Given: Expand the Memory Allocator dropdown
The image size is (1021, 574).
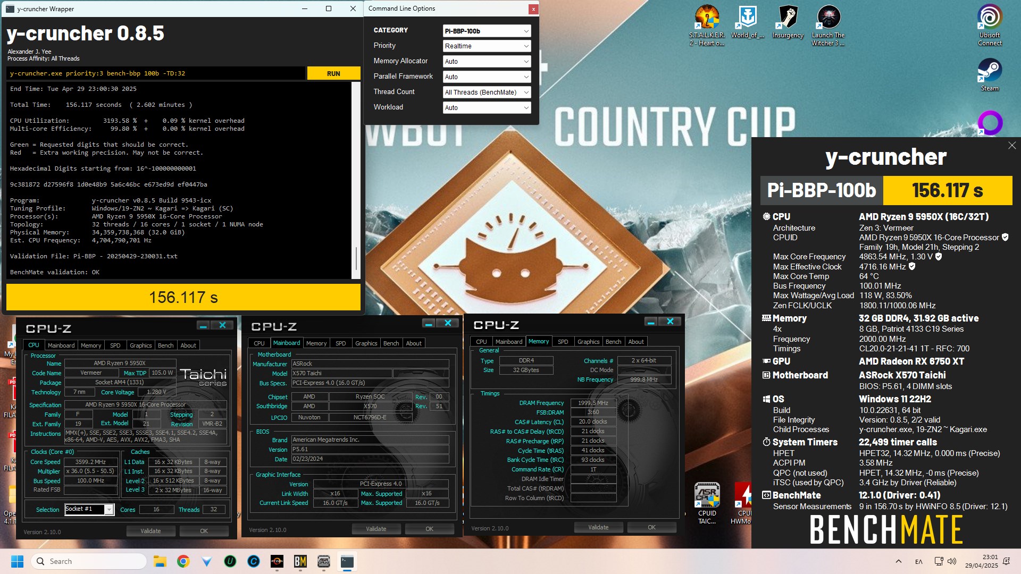Looking at the screenshot, I should pos(487,62).
